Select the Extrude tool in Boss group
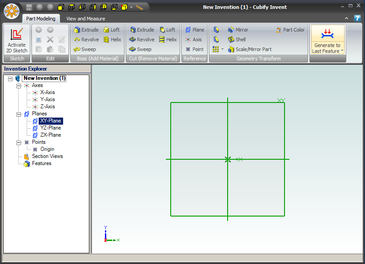The width and height of the screenshot is (365, 264). [86, 30]
